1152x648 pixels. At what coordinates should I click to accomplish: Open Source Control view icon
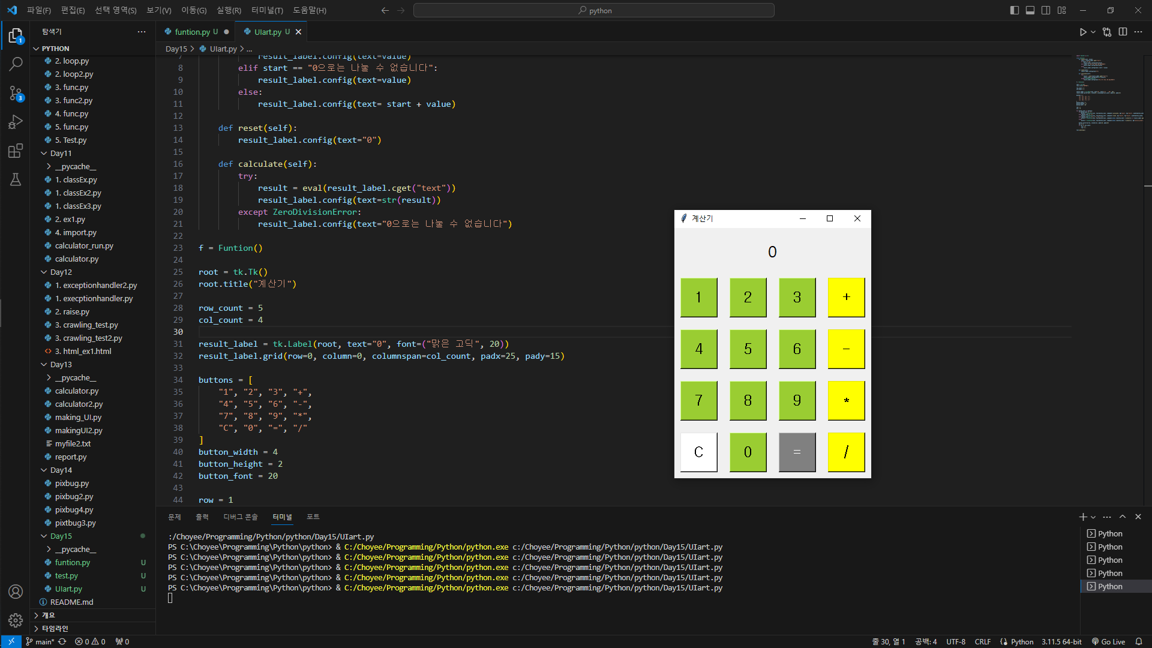click(16, 93)
